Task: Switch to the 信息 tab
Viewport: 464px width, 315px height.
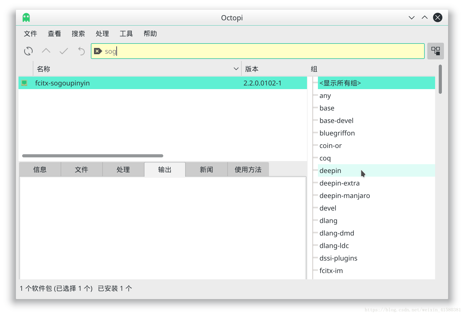Action: (40, 170)
